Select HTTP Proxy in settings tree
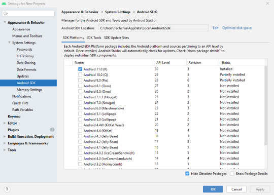 pos(25,56)
